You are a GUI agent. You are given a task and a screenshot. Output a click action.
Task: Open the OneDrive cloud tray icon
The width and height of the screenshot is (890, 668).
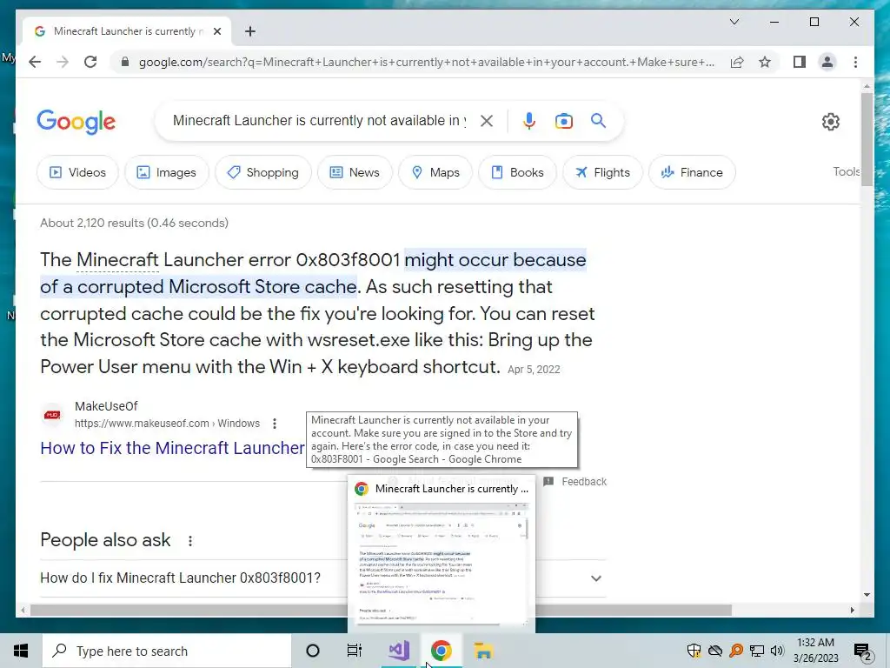pos(715,651)
